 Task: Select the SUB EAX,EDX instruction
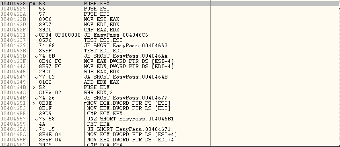pyautogui.click(x=101, y=72)
